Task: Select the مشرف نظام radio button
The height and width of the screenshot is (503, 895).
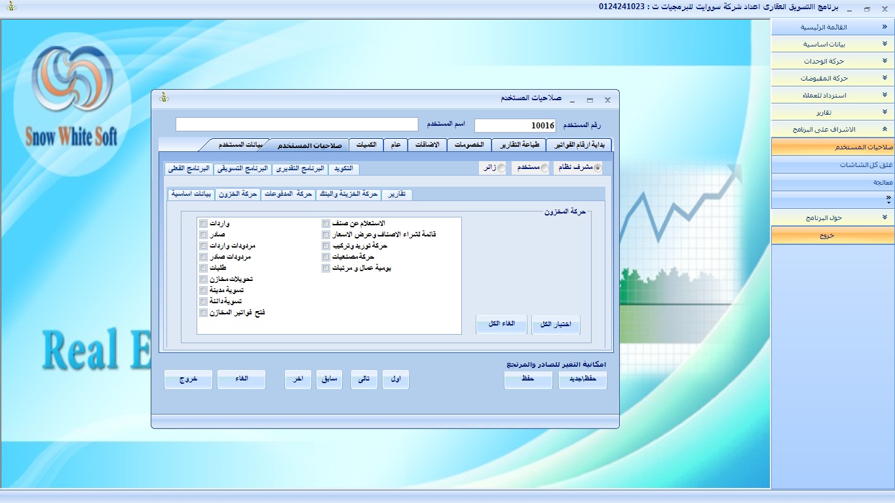Action: 597,168
